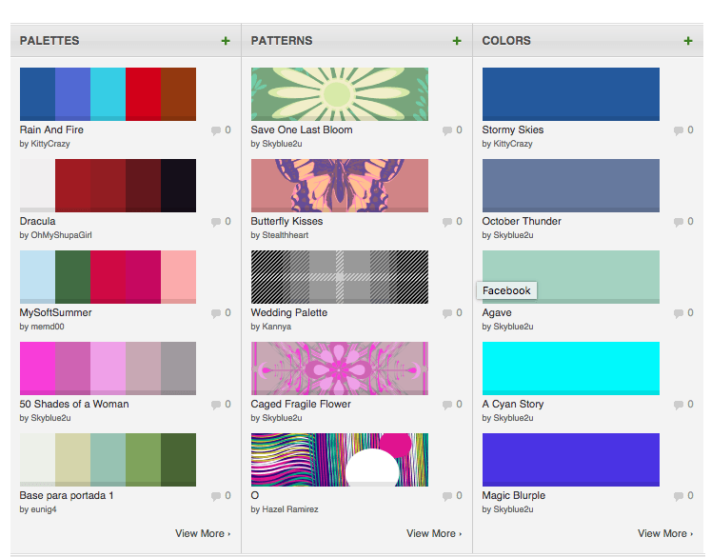Open comments for A Cyan Story color
Image resolution: width=711 pixels, height=557 pixels.
point(683,404)
